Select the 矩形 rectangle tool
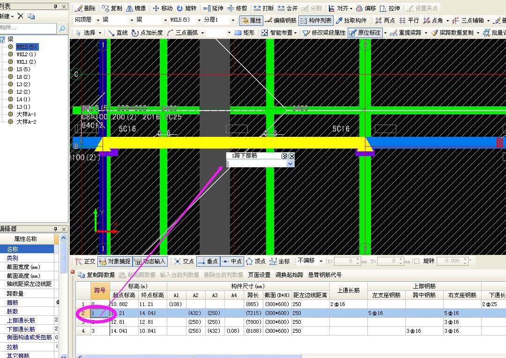Image resolution: width=506 pixels, height=358 pixels. coord(245,33)
